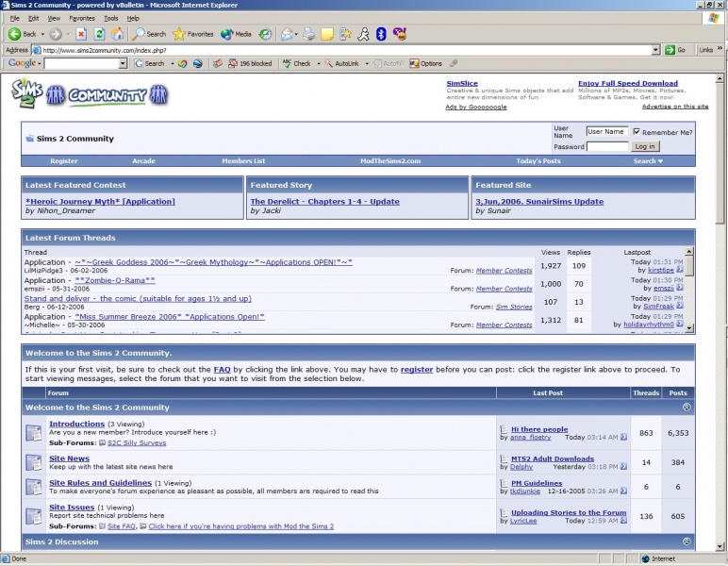This screenshot has height=566, width=728.
Task: Click Latest Forum Threads scrollbar thumb
Action: pyautogui.click(x=689, y=265)
